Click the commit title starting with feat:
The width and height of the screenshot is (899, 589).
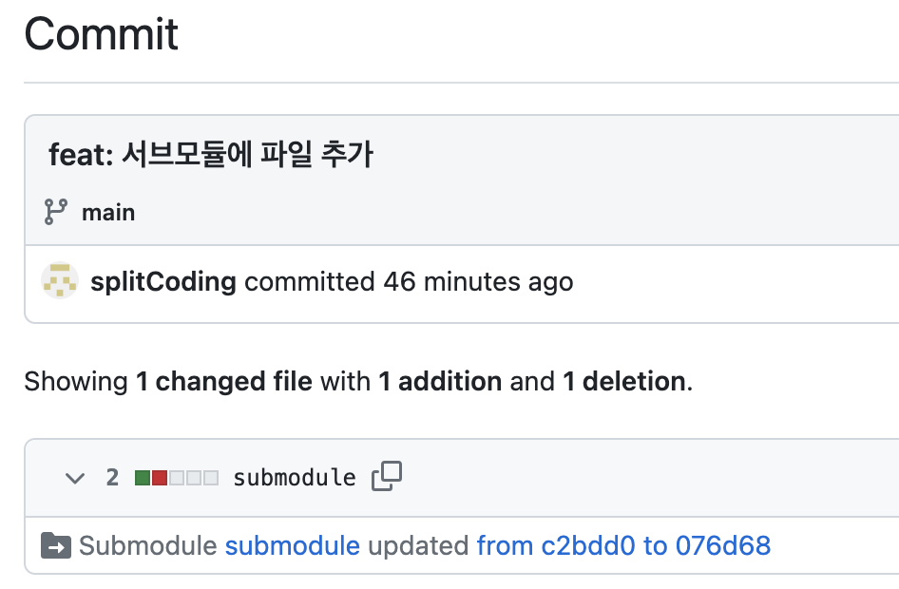pos(211,155)
